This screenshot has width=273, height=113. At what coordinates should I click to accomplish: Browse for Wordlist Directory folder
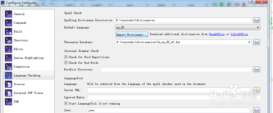click(x=257, y=69)
